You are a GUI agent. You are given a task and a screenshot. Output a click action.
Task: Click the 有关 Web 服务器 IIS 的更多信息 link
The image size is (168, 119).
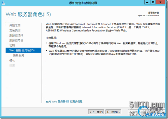point(64,102)
